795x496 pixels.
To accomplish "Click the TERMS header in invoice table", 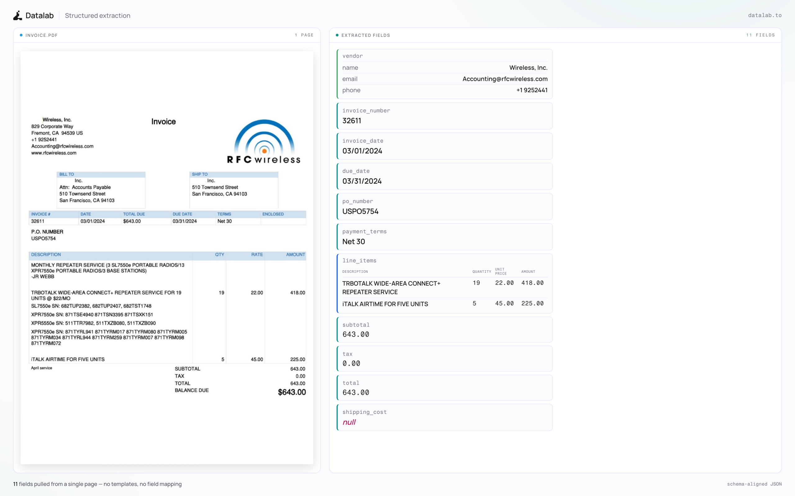I will (224, 214).
